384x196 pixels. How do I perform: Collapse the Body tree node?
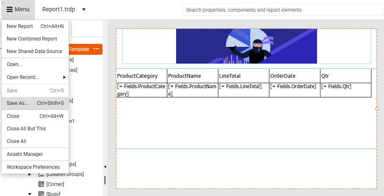coord(30,193)
